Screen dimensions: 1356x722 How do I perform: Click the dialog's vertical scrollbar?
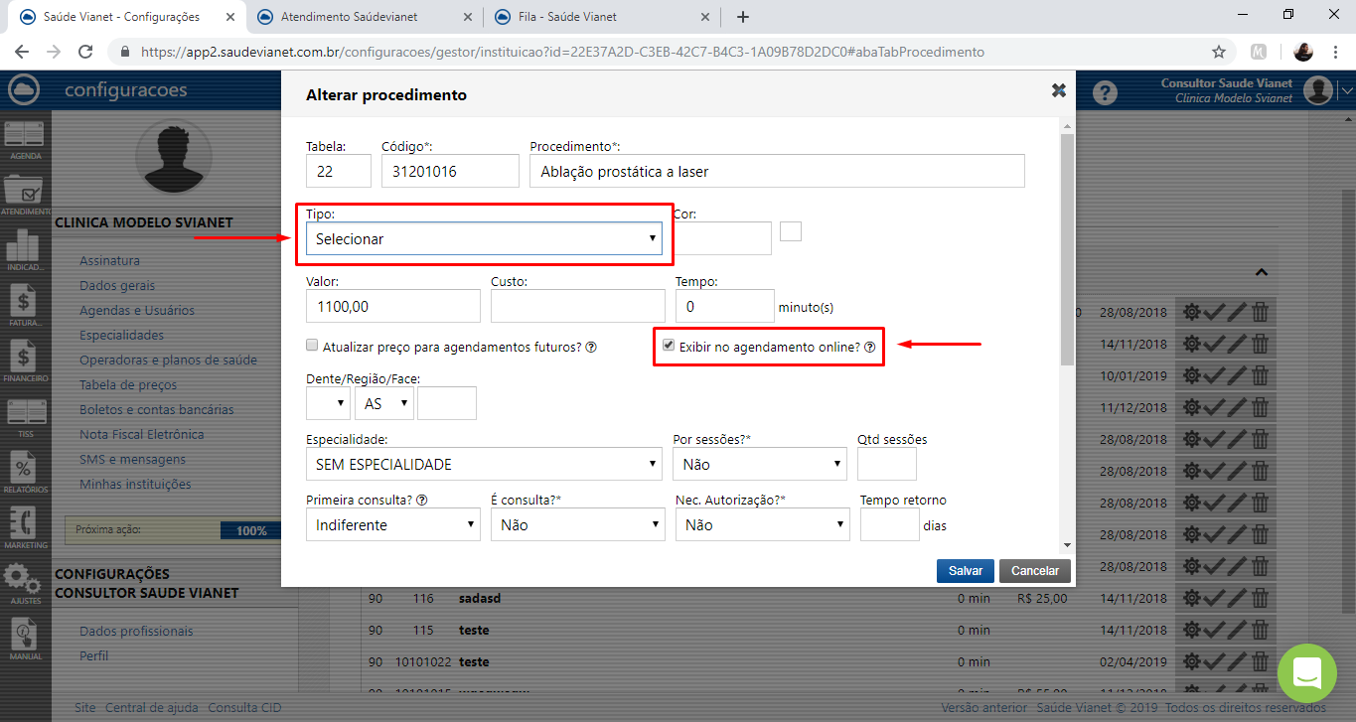point(1067,248)
